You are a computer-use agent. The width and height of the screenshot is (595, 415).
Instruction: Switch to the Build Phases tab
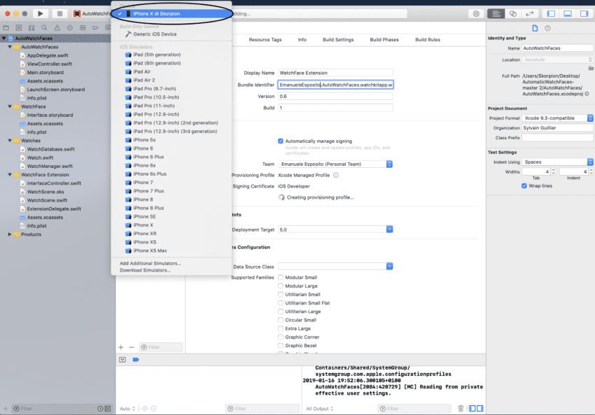384,39
